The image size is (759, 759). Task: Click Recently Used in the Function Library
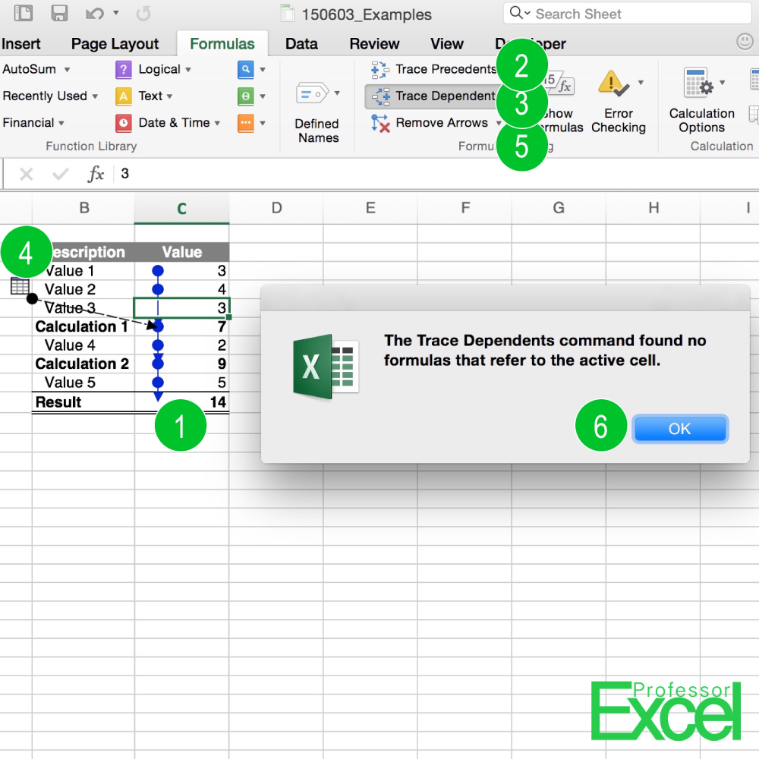44,96
